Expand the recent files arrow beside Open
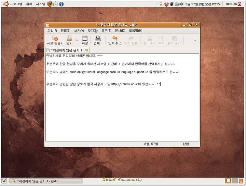 point(77,40)
